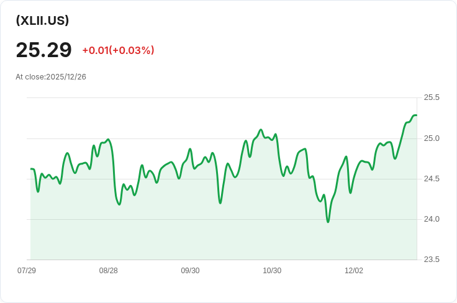Click the chart line's lowest dip near 24.0
Image resolution: width=457 pixels, height=303 pixels.
pos(328,222)
